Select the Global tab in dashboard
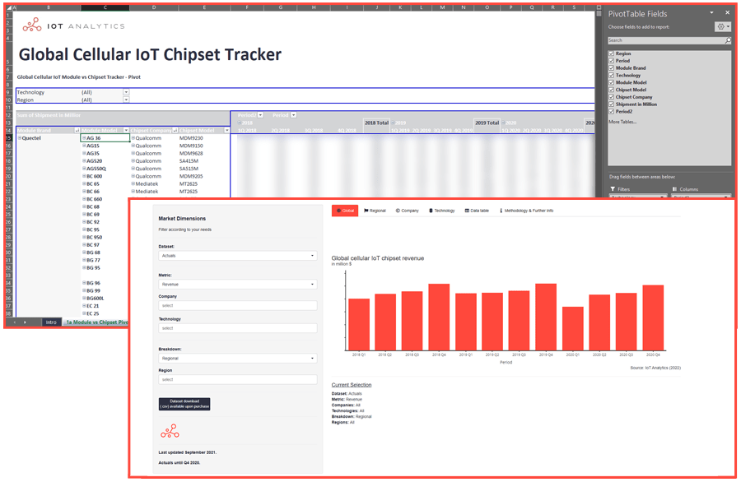This screenshot has height=482, width=741. click(x=345, y=211)
